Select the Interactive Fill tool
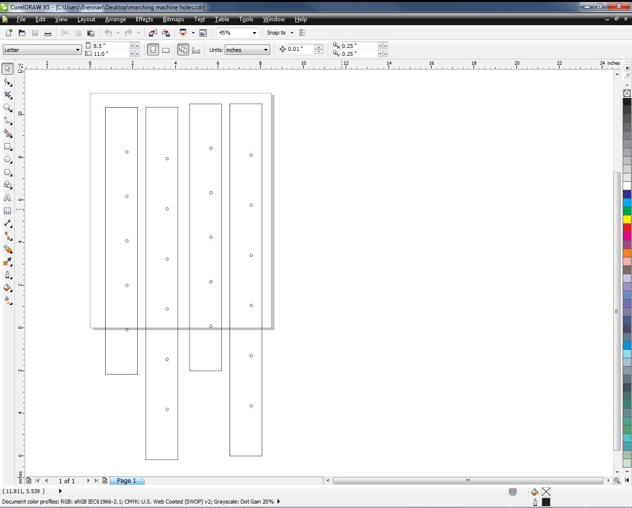Image resolution: width=632 pixels, height=508 pixels. 7,300
